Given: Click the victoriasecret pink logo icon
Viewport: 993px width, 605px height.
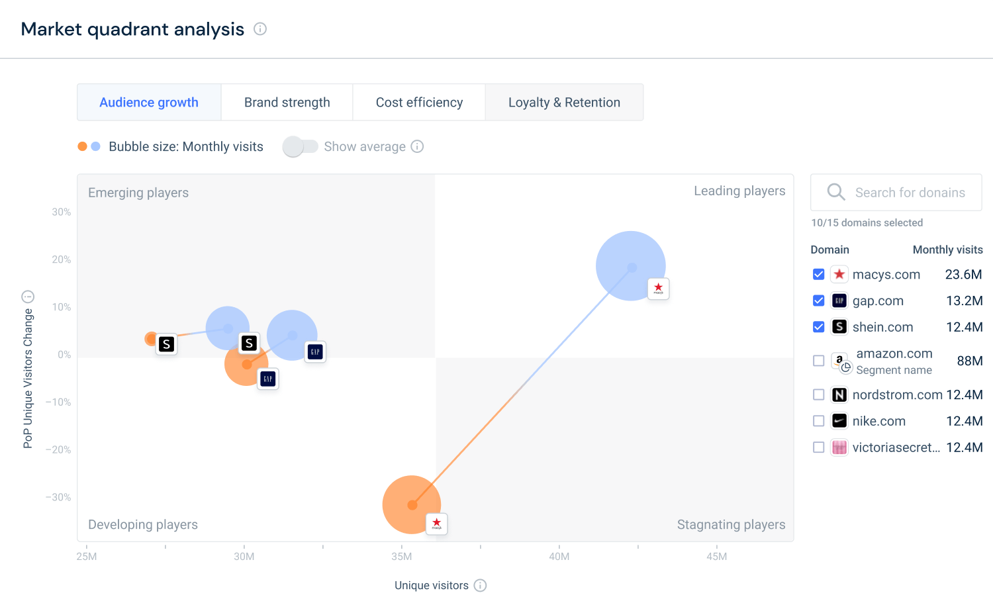Looking at the screenshot, I should pos(839,447).
